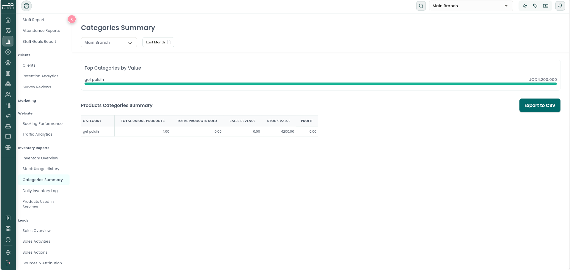Open the spray bottle icon in sidebar

(8, 105)
